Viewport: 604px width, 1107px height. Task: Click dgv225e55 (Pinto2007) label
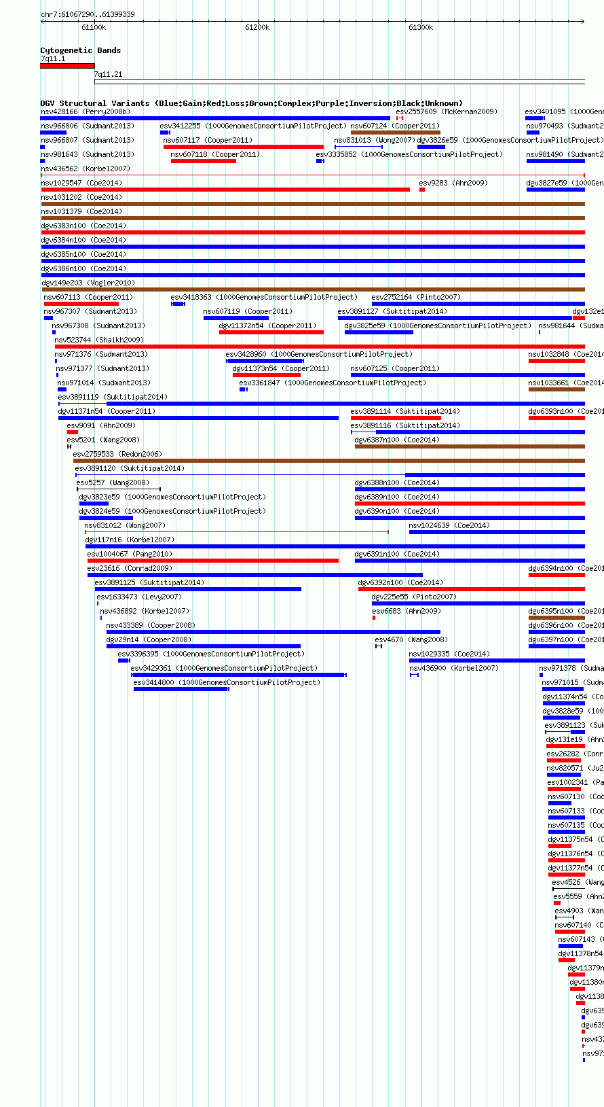(414, 597)
